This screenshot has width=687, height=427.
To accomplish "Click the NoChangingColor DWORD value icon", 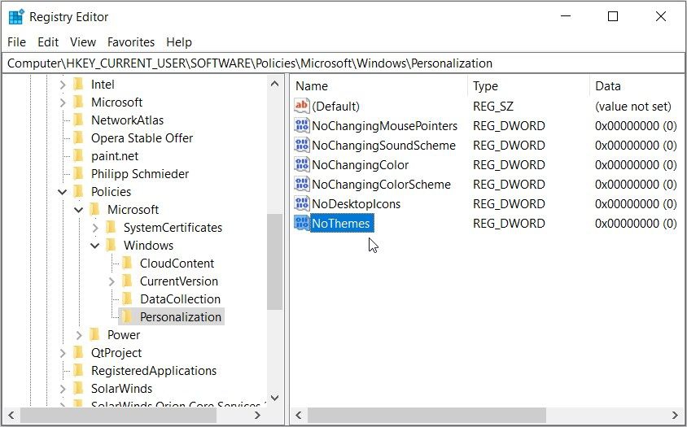I will click(x=301, y=165).
